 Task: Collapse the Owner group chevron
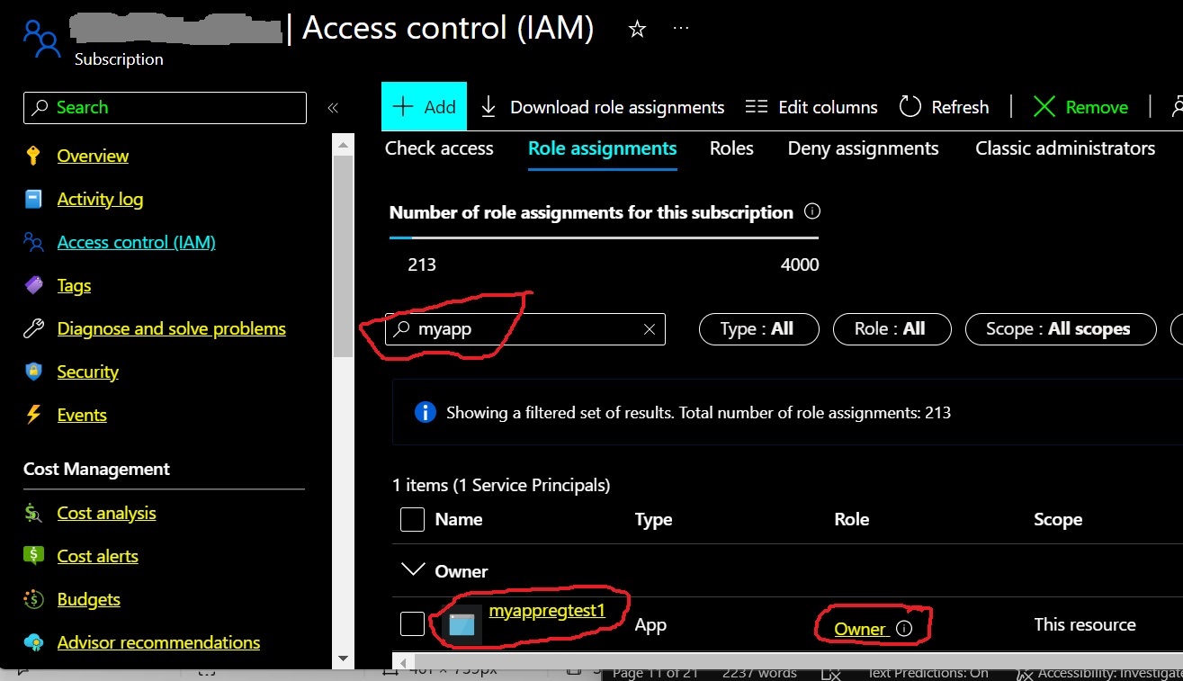coord(413,570)
